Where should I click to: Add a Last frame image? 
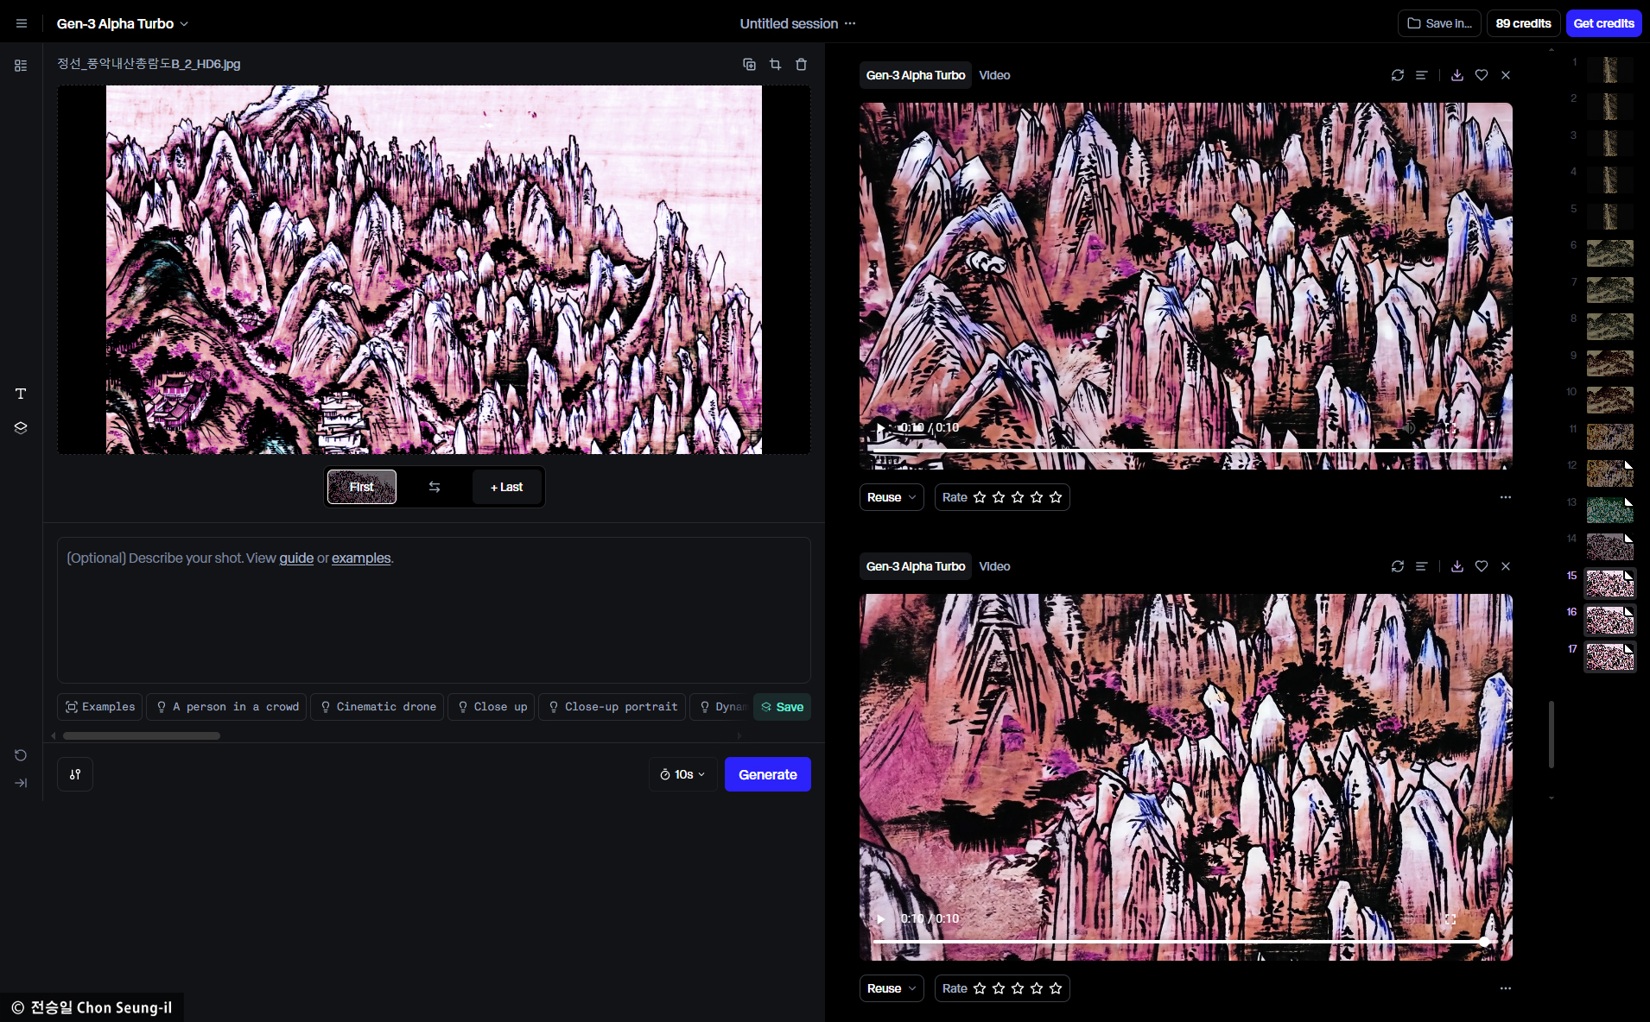pyautogui.click(x=506, y=487)
